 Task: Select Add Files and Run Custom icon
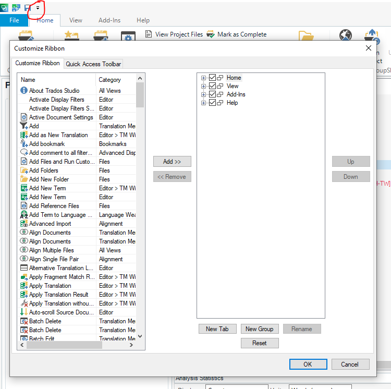pos(24,161)
